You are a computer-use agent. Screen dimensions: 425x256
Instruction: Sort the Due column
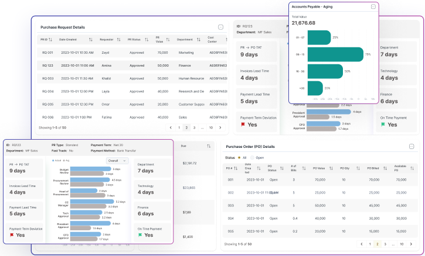pos(209,146)
